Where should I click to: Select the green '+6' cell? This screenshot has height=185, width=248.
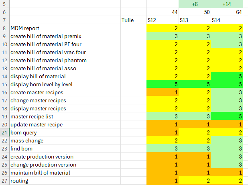pyautogui.click(x=195, y=4)
